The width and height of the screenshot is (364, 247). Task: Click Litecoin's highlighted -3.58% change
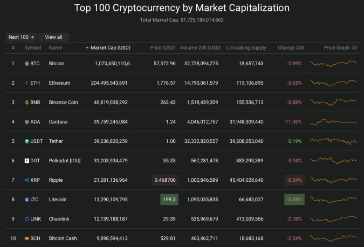click(x=294, y=200)
